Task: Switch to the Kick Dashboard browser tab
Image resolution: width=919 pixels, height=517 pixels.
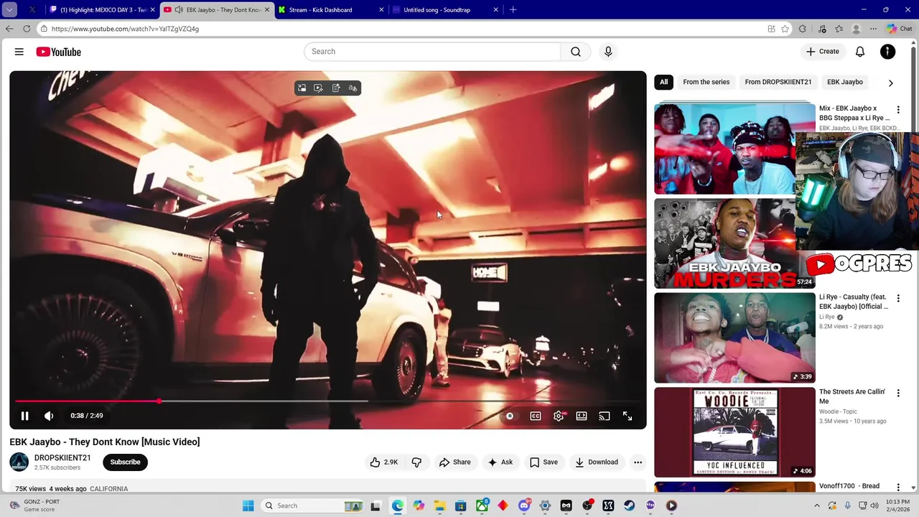Action: coord(330,10)
